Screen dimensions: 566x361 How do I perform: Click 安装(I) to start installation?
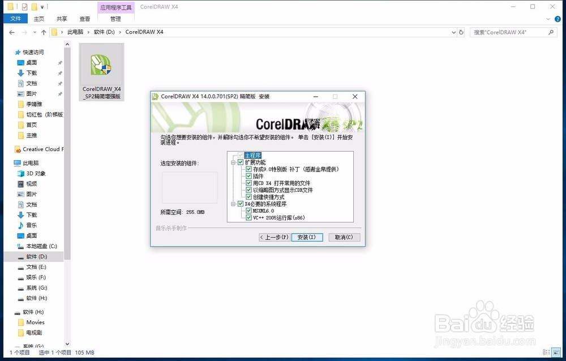(x=307, y=237)
